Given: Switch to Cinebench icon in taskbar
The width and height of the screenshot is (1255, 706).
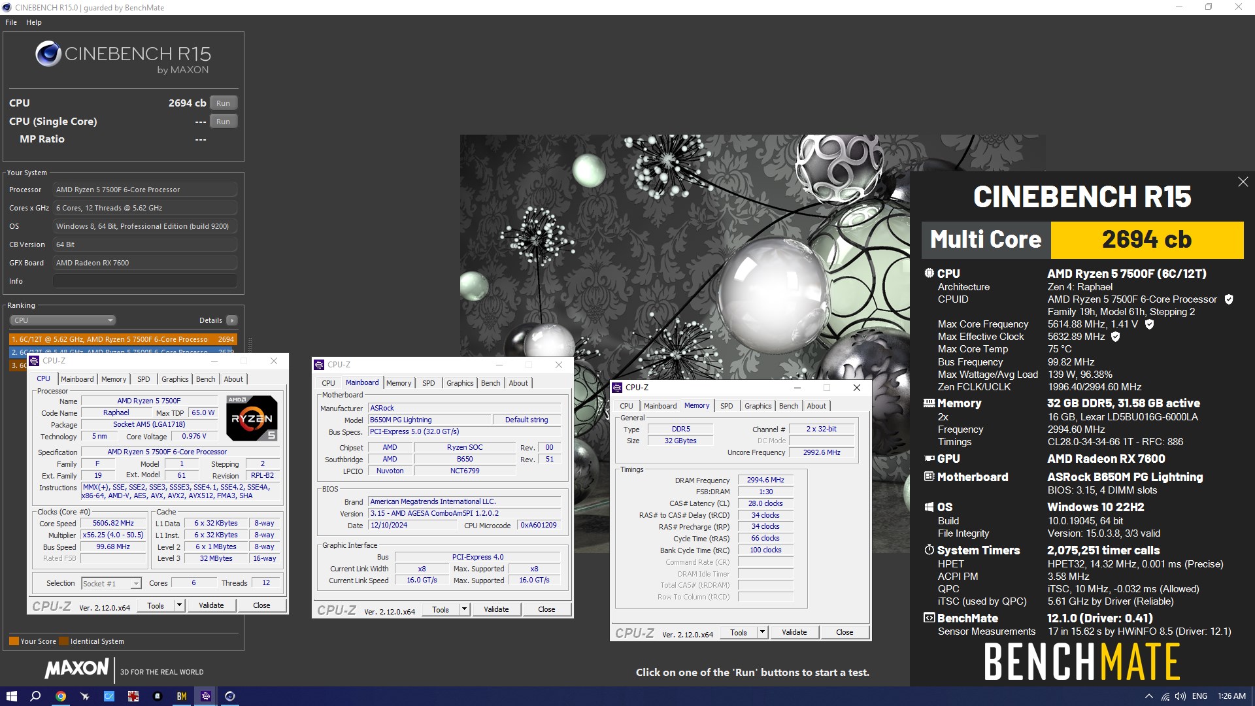Looking at the screenshot, I should point(230,696).
